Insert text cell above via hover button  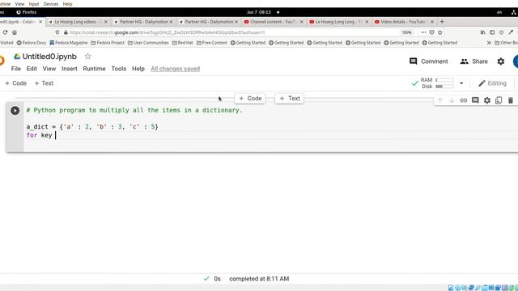tap(290, 99)
